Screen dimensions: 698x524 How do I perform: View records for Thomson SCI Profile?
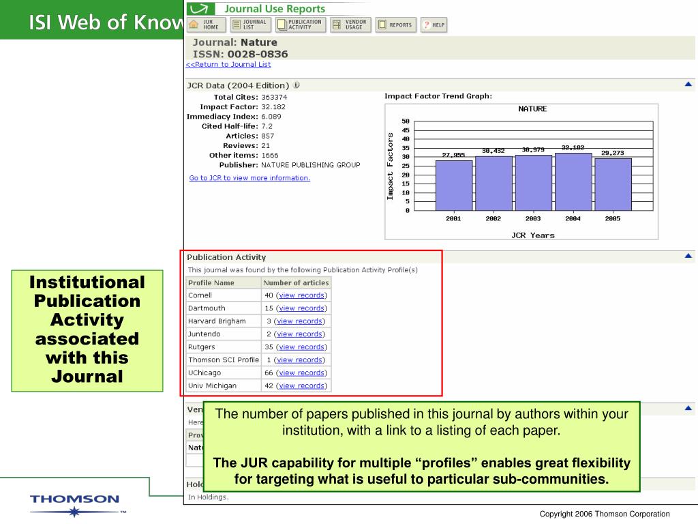click(x=299, y=360)
